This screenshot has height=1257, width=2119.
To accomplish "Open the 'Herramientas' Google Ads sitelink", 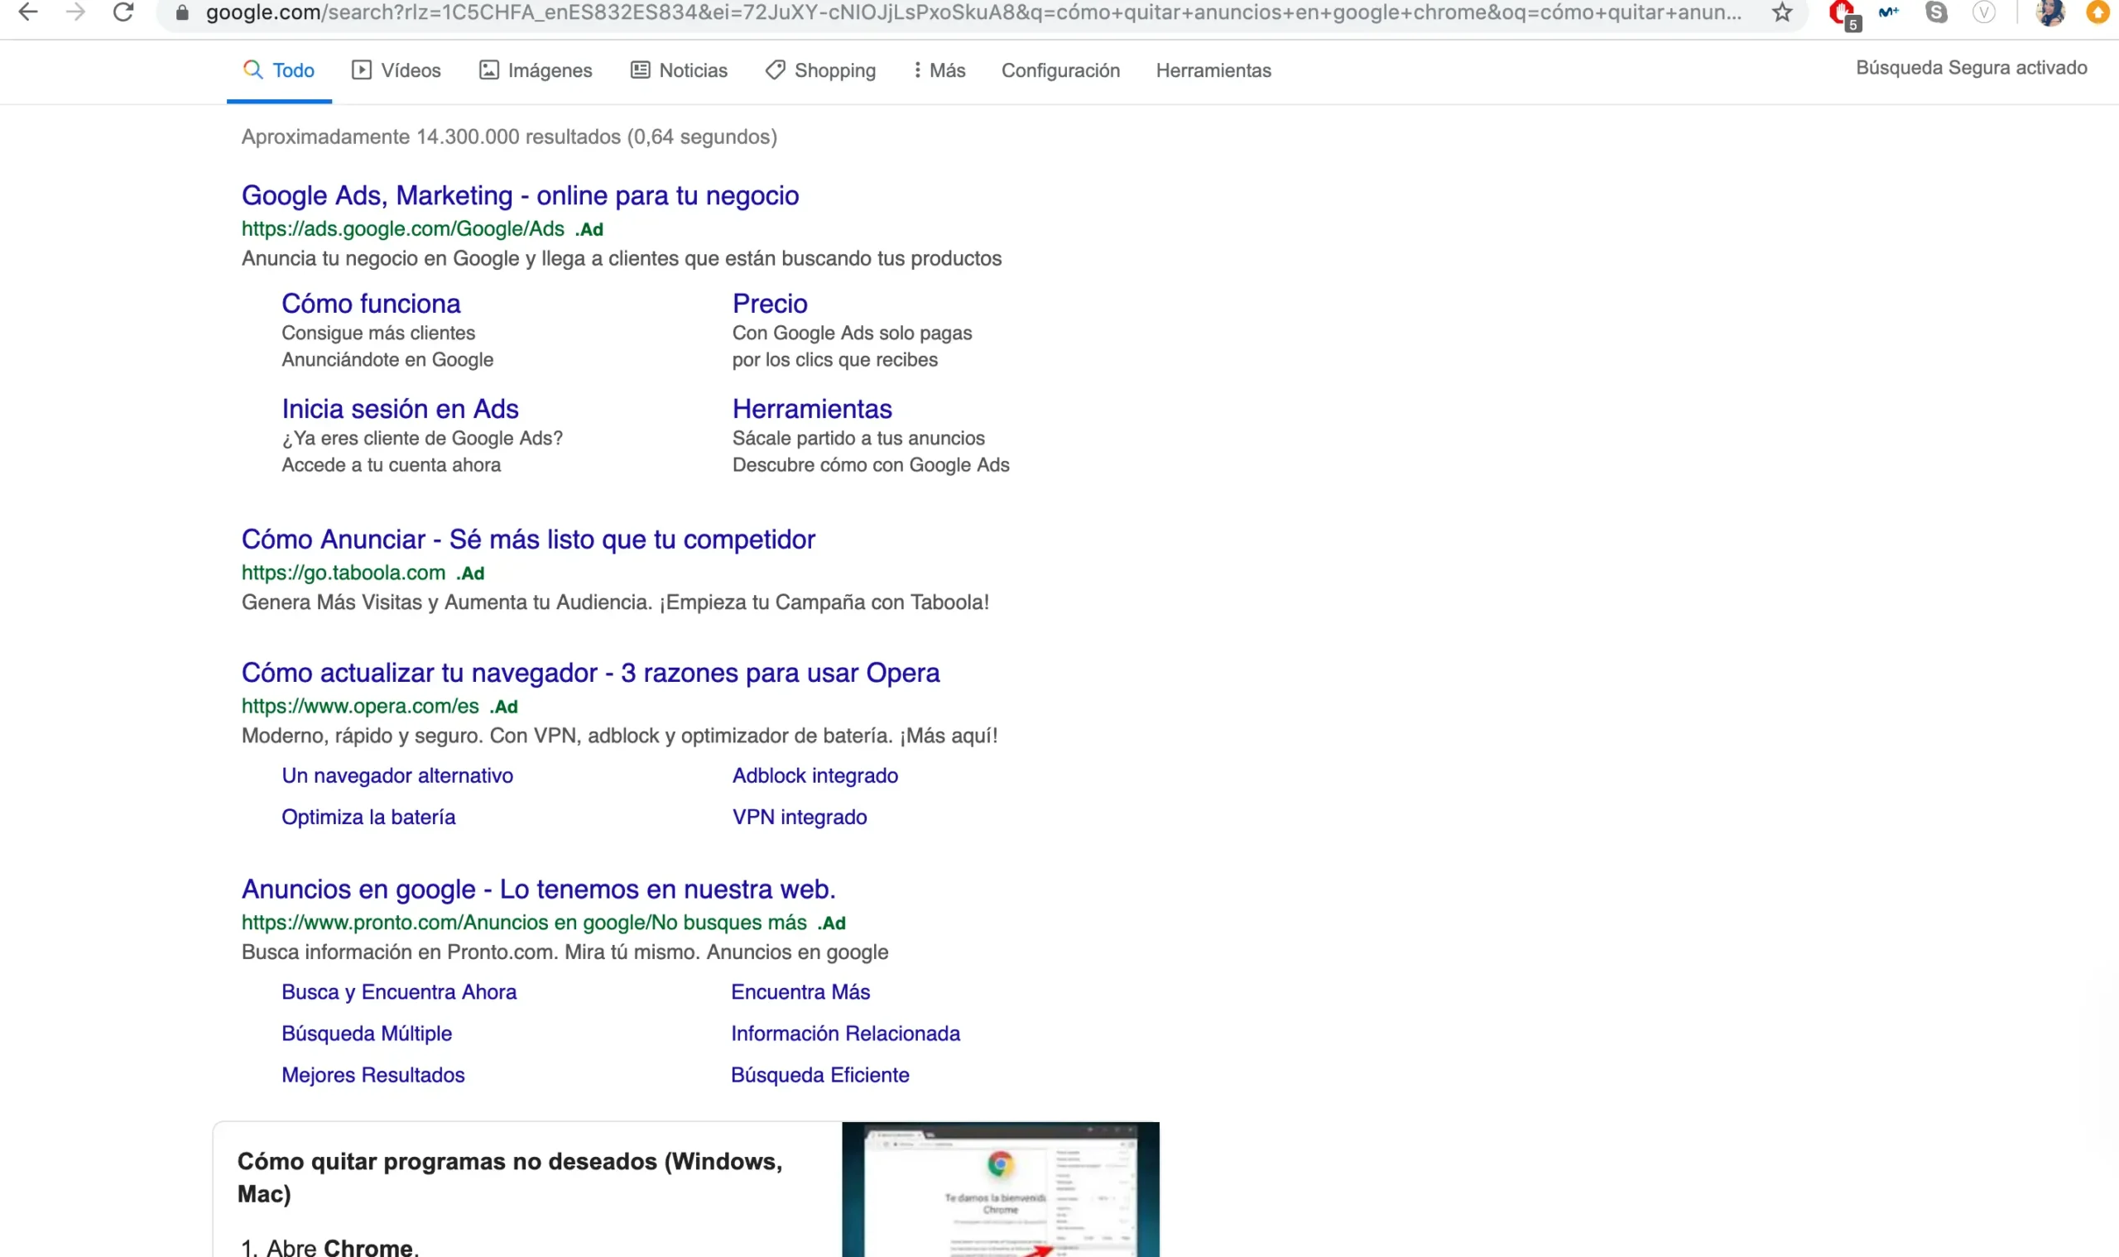I will (812, 408).
